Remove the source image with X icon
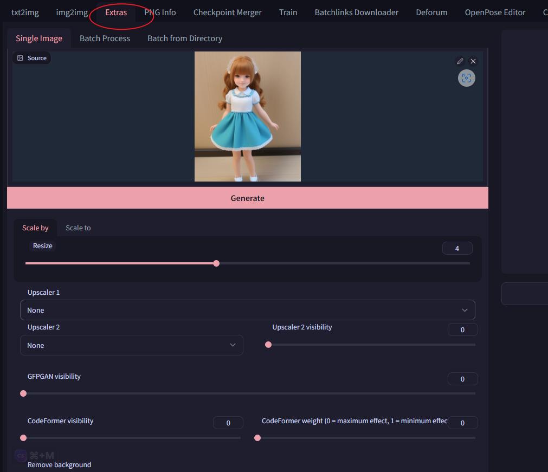 pyautogui.click(x=473, y=61)
